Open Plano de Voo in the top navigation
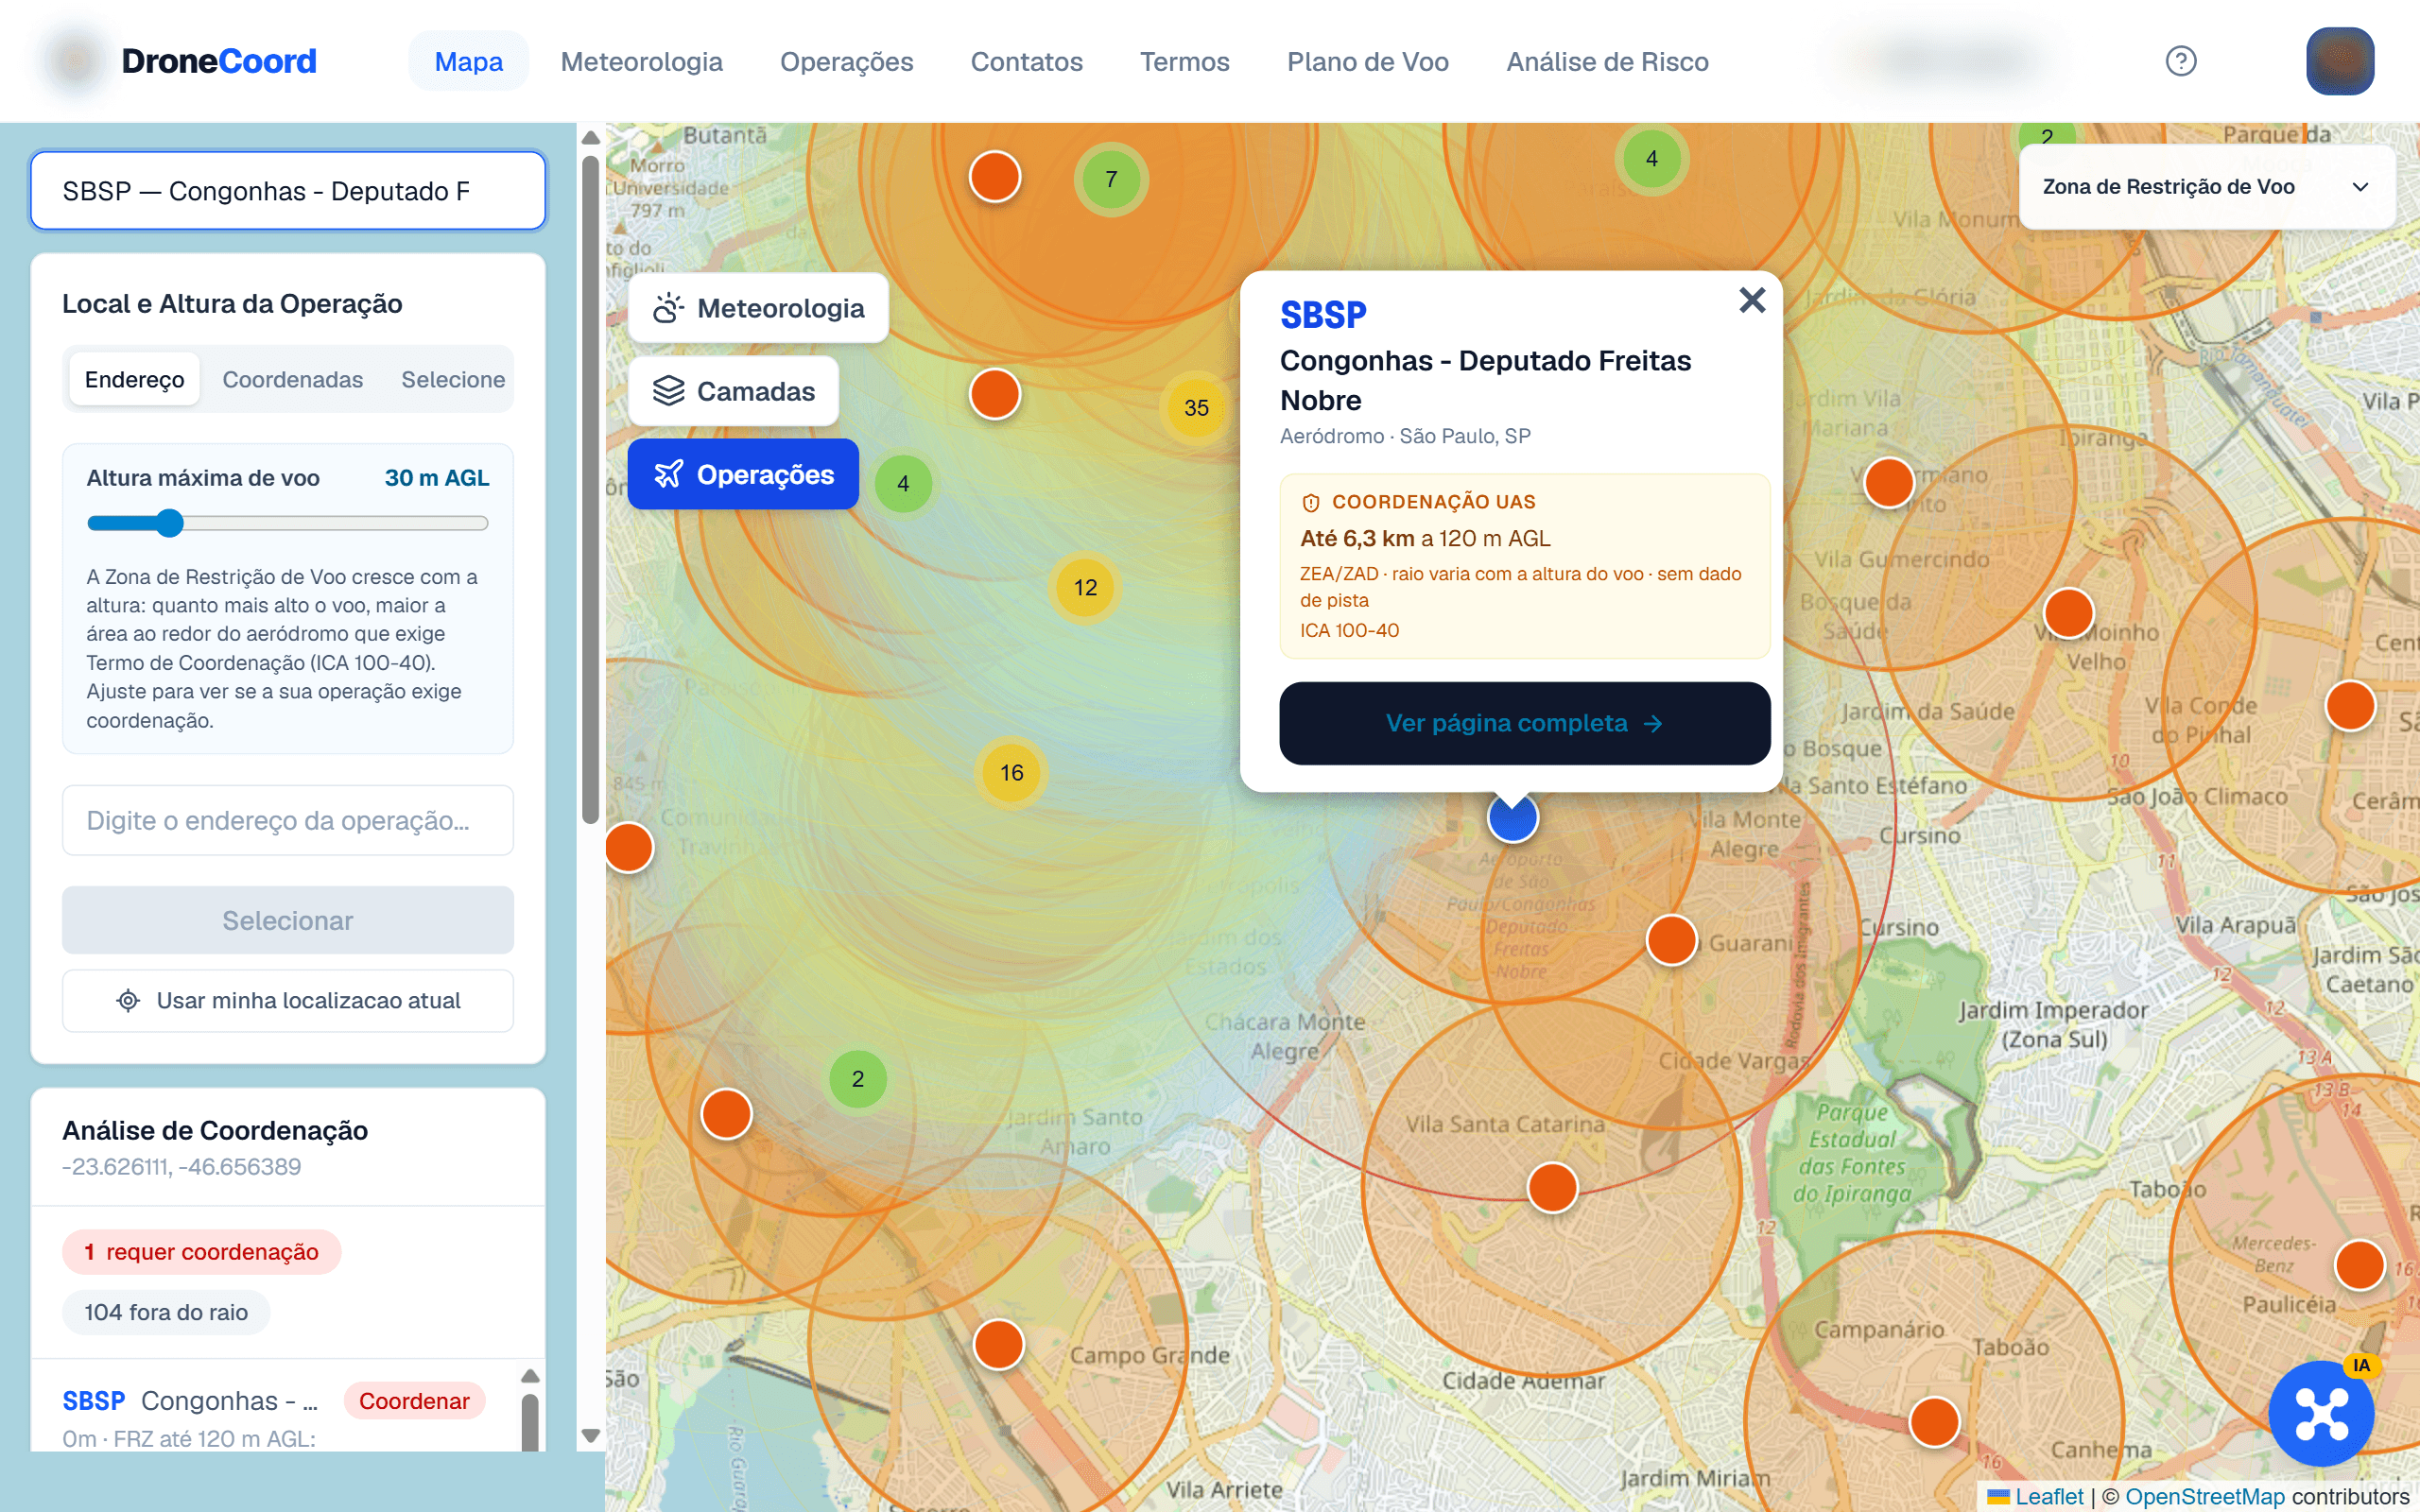2420x1512 pixels. pyautogui.click(x=1367, y=61)
